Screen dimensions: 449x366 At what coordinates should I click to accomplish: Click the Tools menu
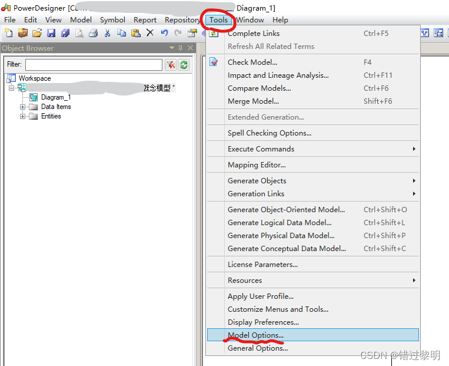click(x=218, y=20)
